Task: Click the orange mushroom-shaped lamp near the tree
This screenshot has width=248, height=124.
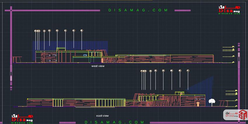Action: tap(199, 104)
